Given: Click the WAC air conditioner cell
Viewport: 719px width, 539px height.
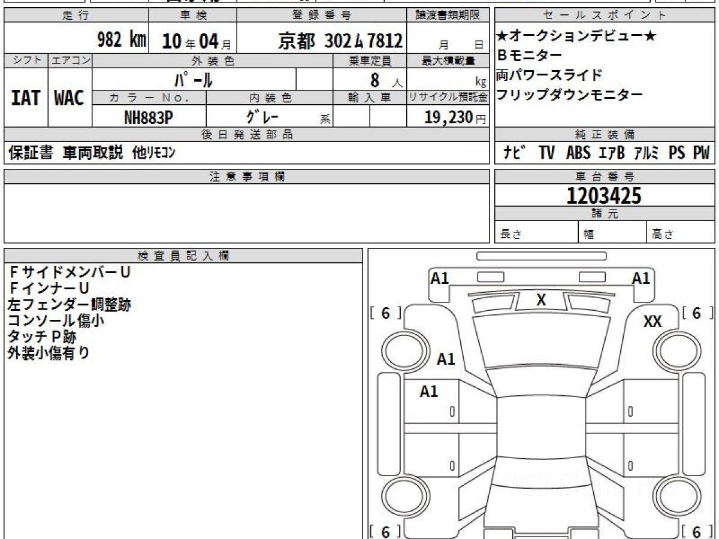Looking at the screenshot, I should (x=70, y=98).
